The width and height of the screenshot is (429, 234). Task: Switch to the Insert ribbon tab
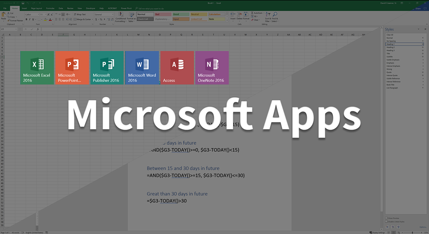(x=24, y=8)
